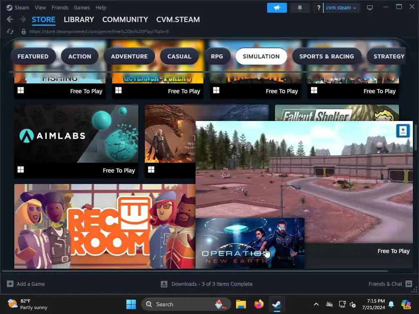Open the Games menu
This screenshot has width=419, height=314.
click(82, 7)
